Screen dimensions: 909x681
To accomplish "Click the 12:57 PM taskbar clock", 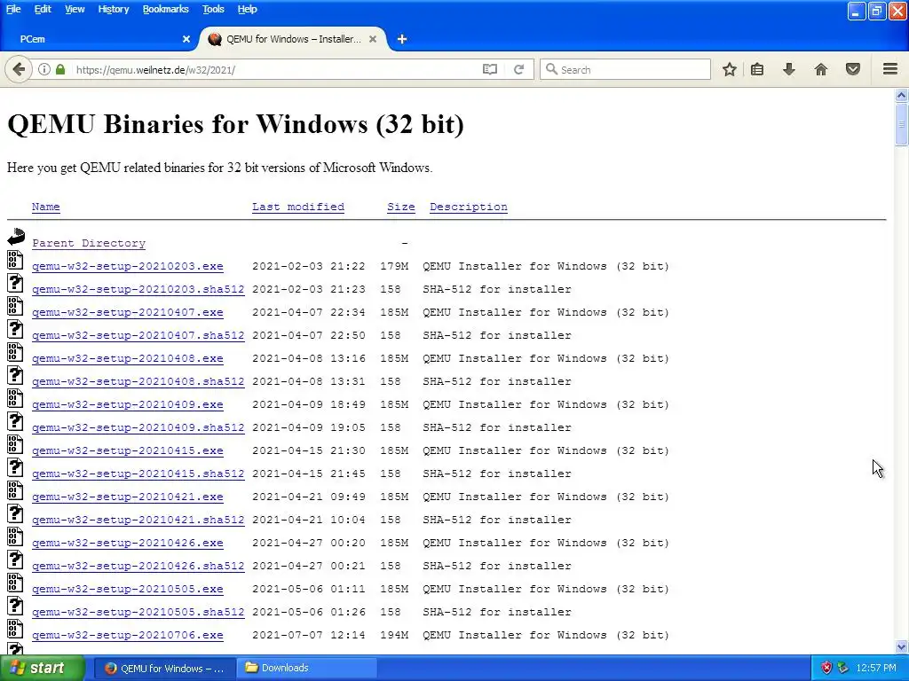I will pos(876,668).
